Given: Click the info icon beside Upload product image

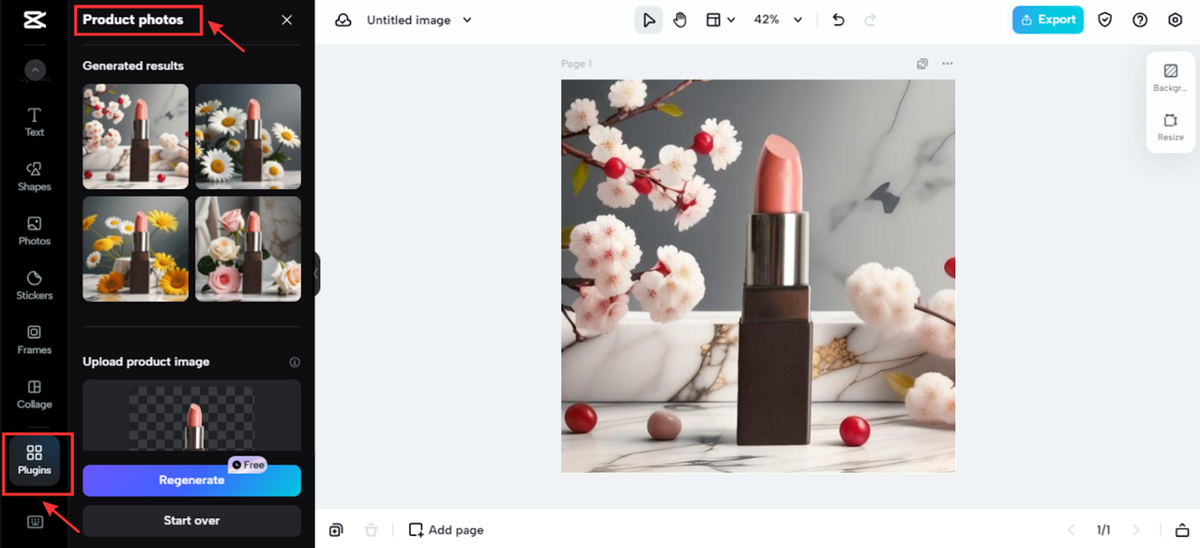Looking at the screenshot, I should [x=295, y=362].
